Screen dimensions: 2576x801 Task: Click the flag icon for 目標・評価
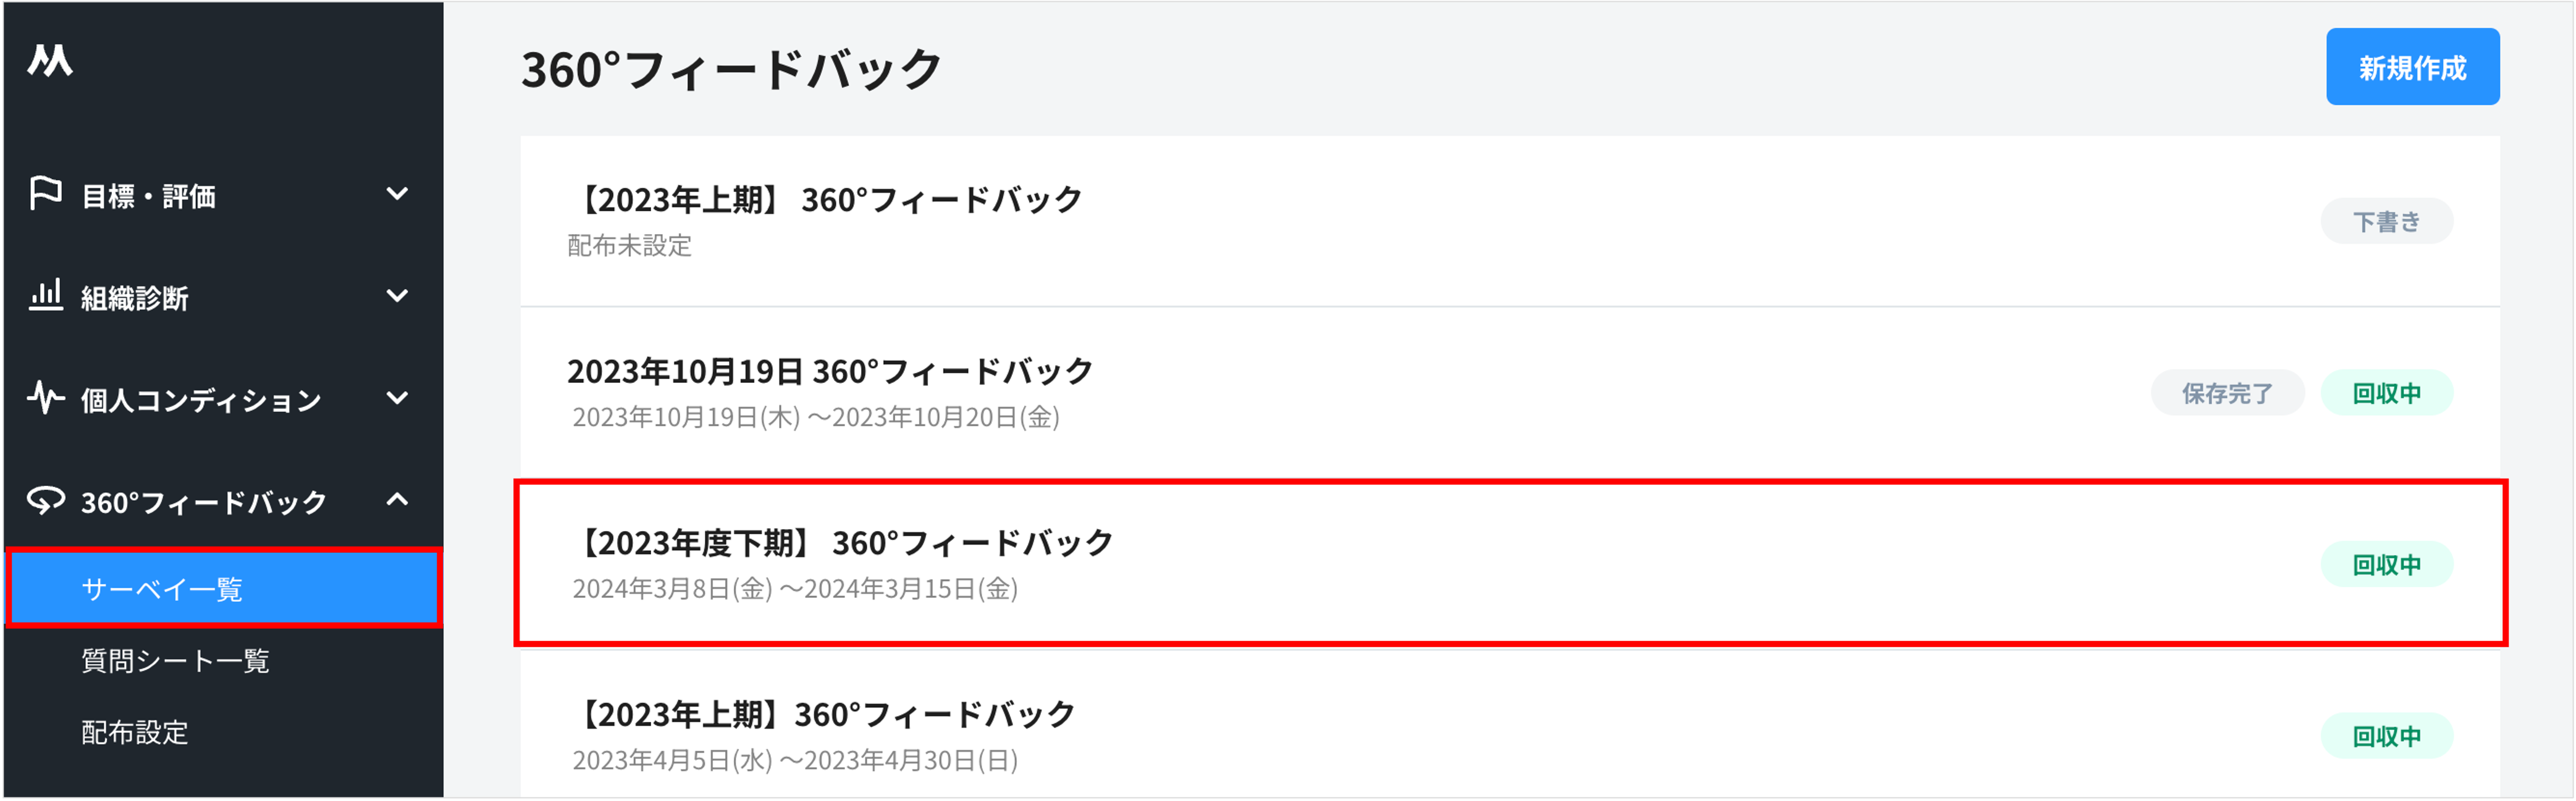coord(45,193)
